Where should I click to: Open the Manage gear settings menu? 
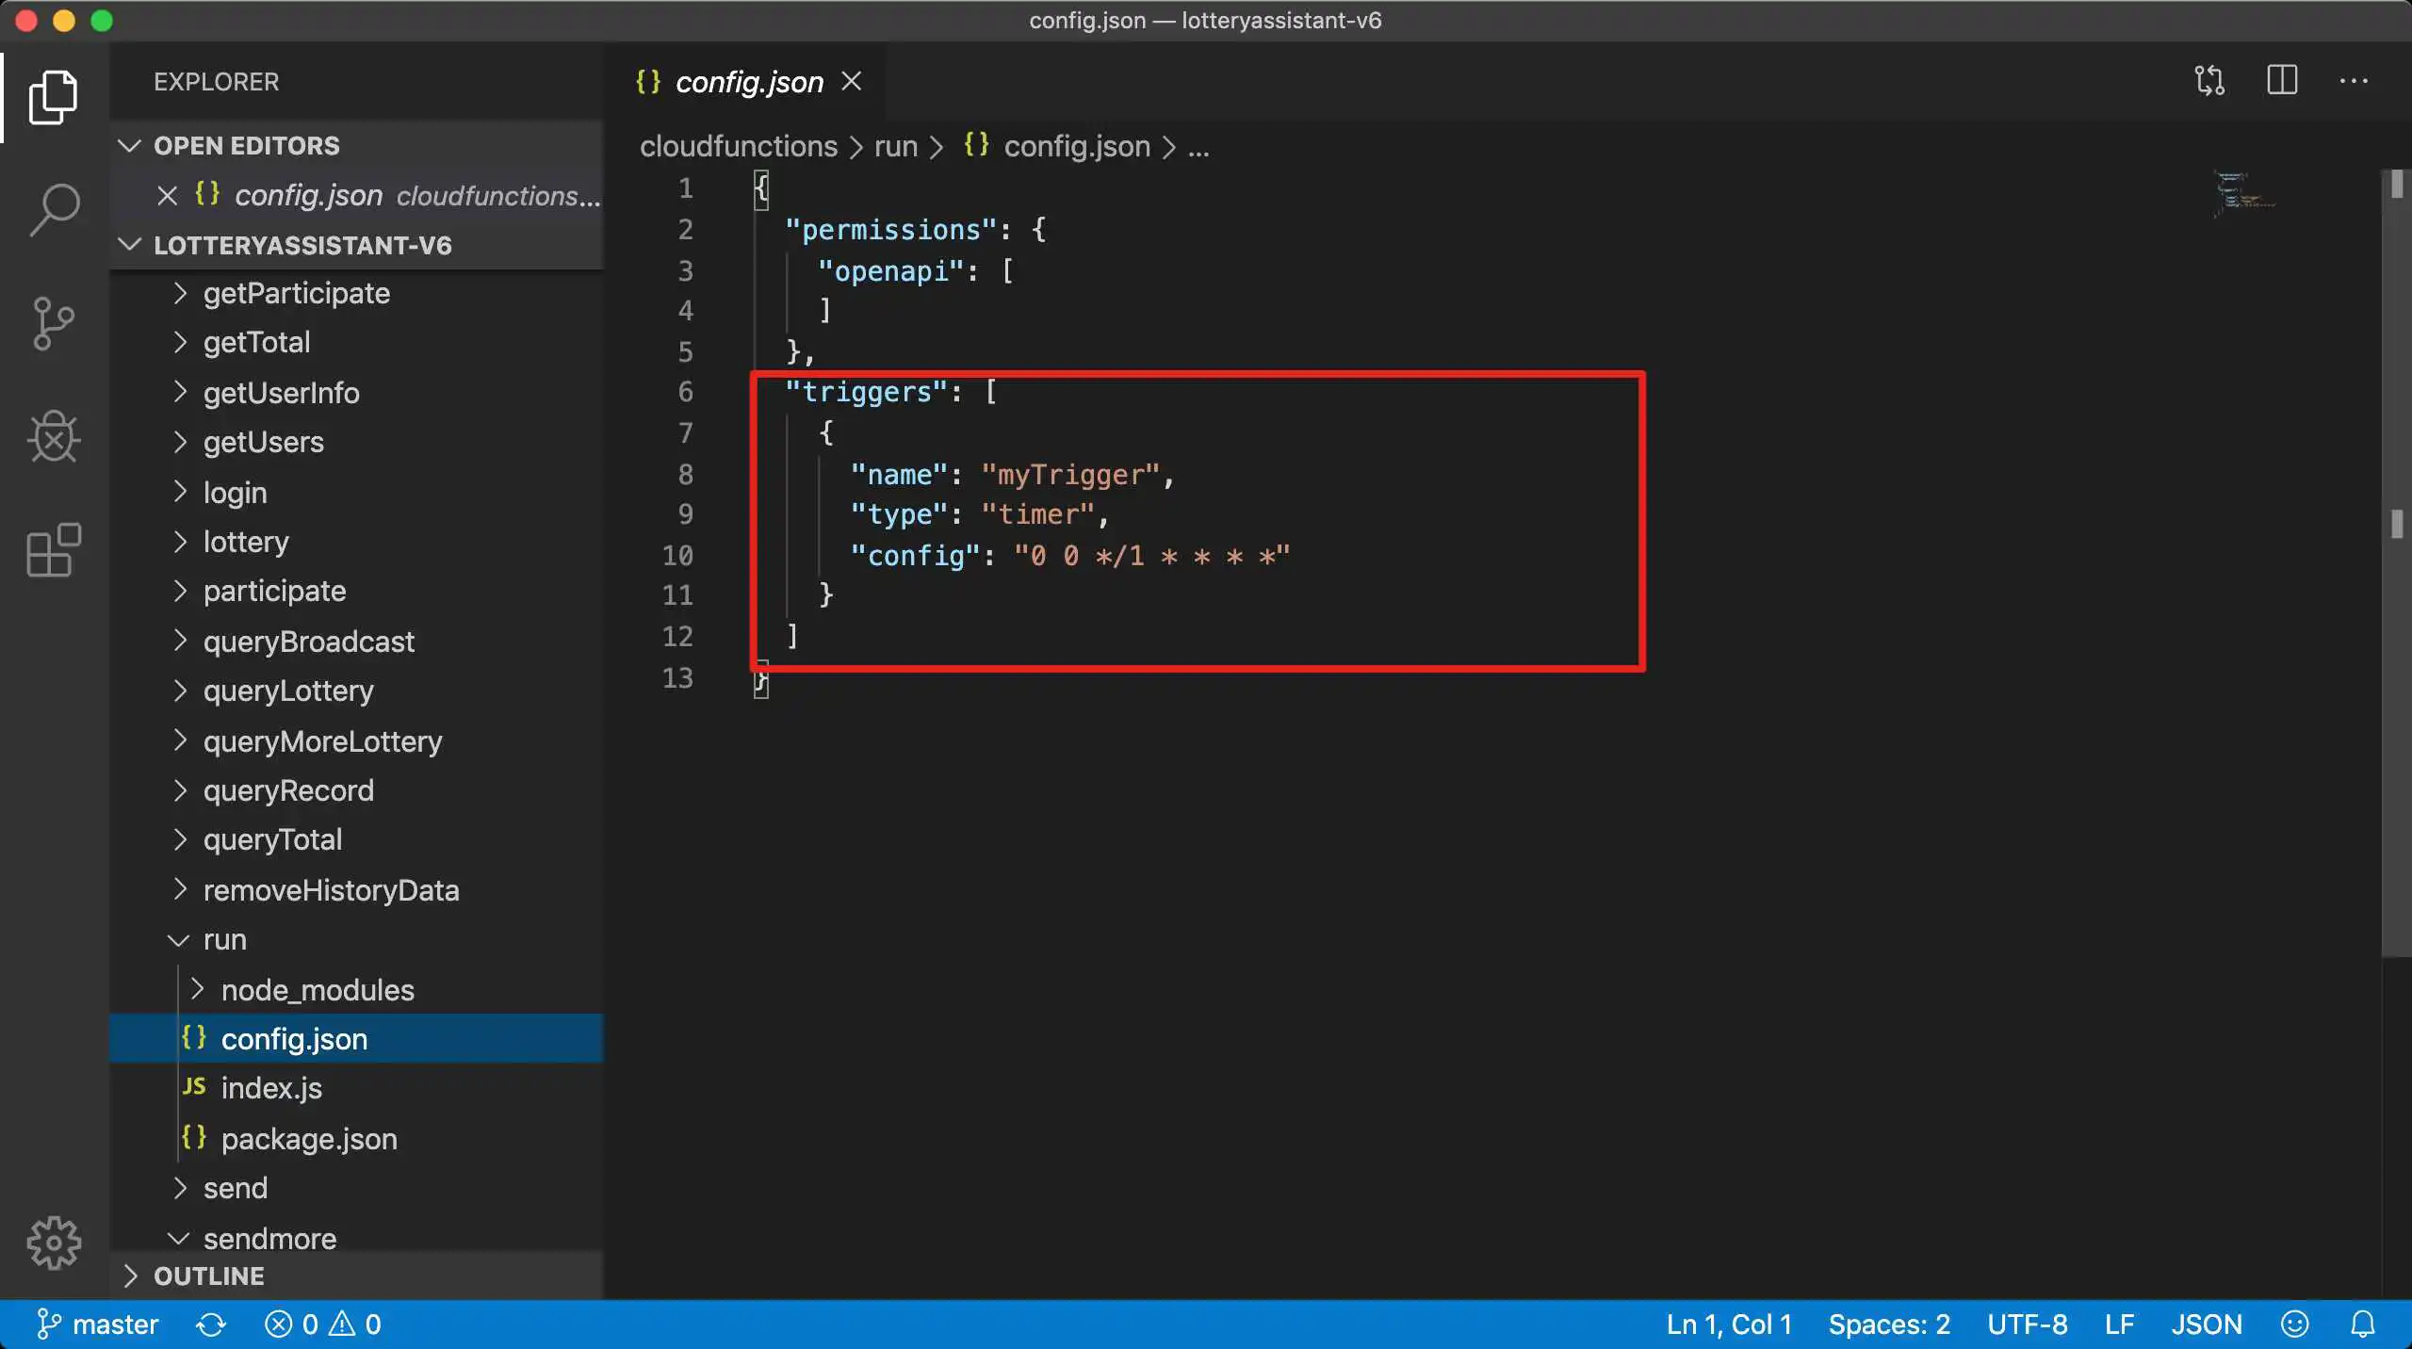pos(54,1243)
